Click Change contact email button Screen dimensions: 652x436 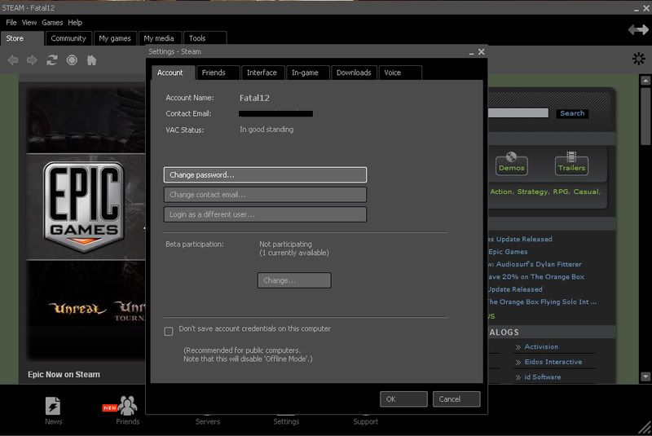[x=266, y=195]
